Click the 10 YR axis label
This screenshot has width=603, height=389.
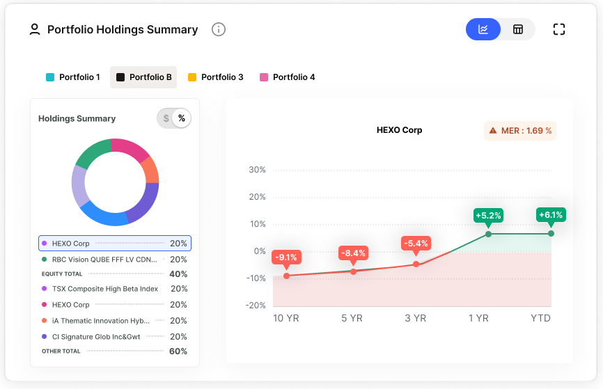pos(285,318)
